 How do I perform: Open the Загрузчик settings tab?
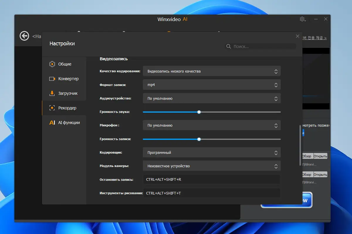(x=64, y=93)
